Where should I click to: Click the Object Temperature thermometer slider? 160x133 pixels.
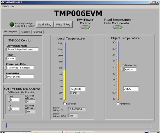click(x=118, y=71)
